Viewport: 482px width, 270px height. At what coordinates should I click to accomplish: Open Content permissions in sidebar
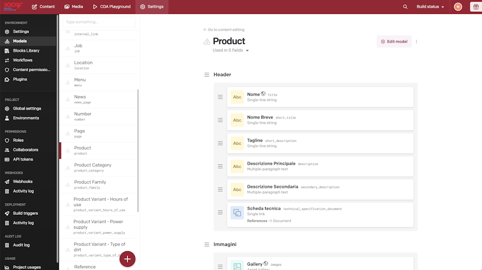28,70
